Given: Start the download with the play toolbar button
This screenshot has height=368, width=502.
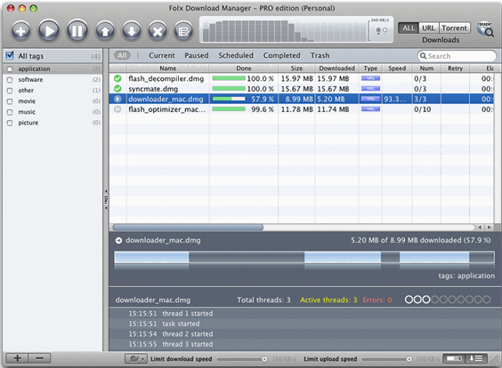Looking at the screenshot, I should click(x=49, y=31).
